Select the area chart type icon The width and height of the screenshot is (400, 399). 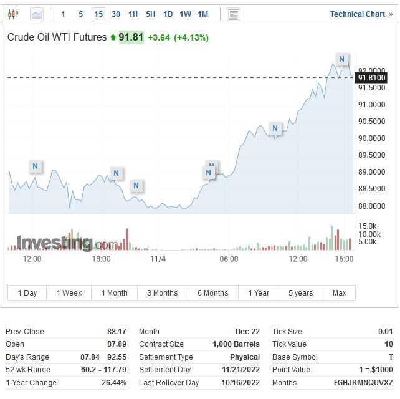click(37, 14)
